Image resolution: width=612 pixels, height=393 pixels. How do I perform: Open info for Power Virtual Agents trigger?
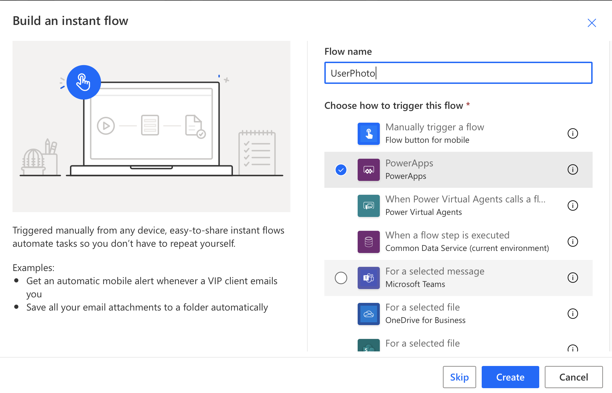573,206
